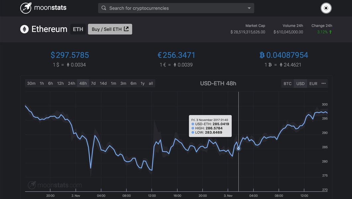Switch chart currency to EUR
Viewport: 352px width, 199px height.
[313, 84]
